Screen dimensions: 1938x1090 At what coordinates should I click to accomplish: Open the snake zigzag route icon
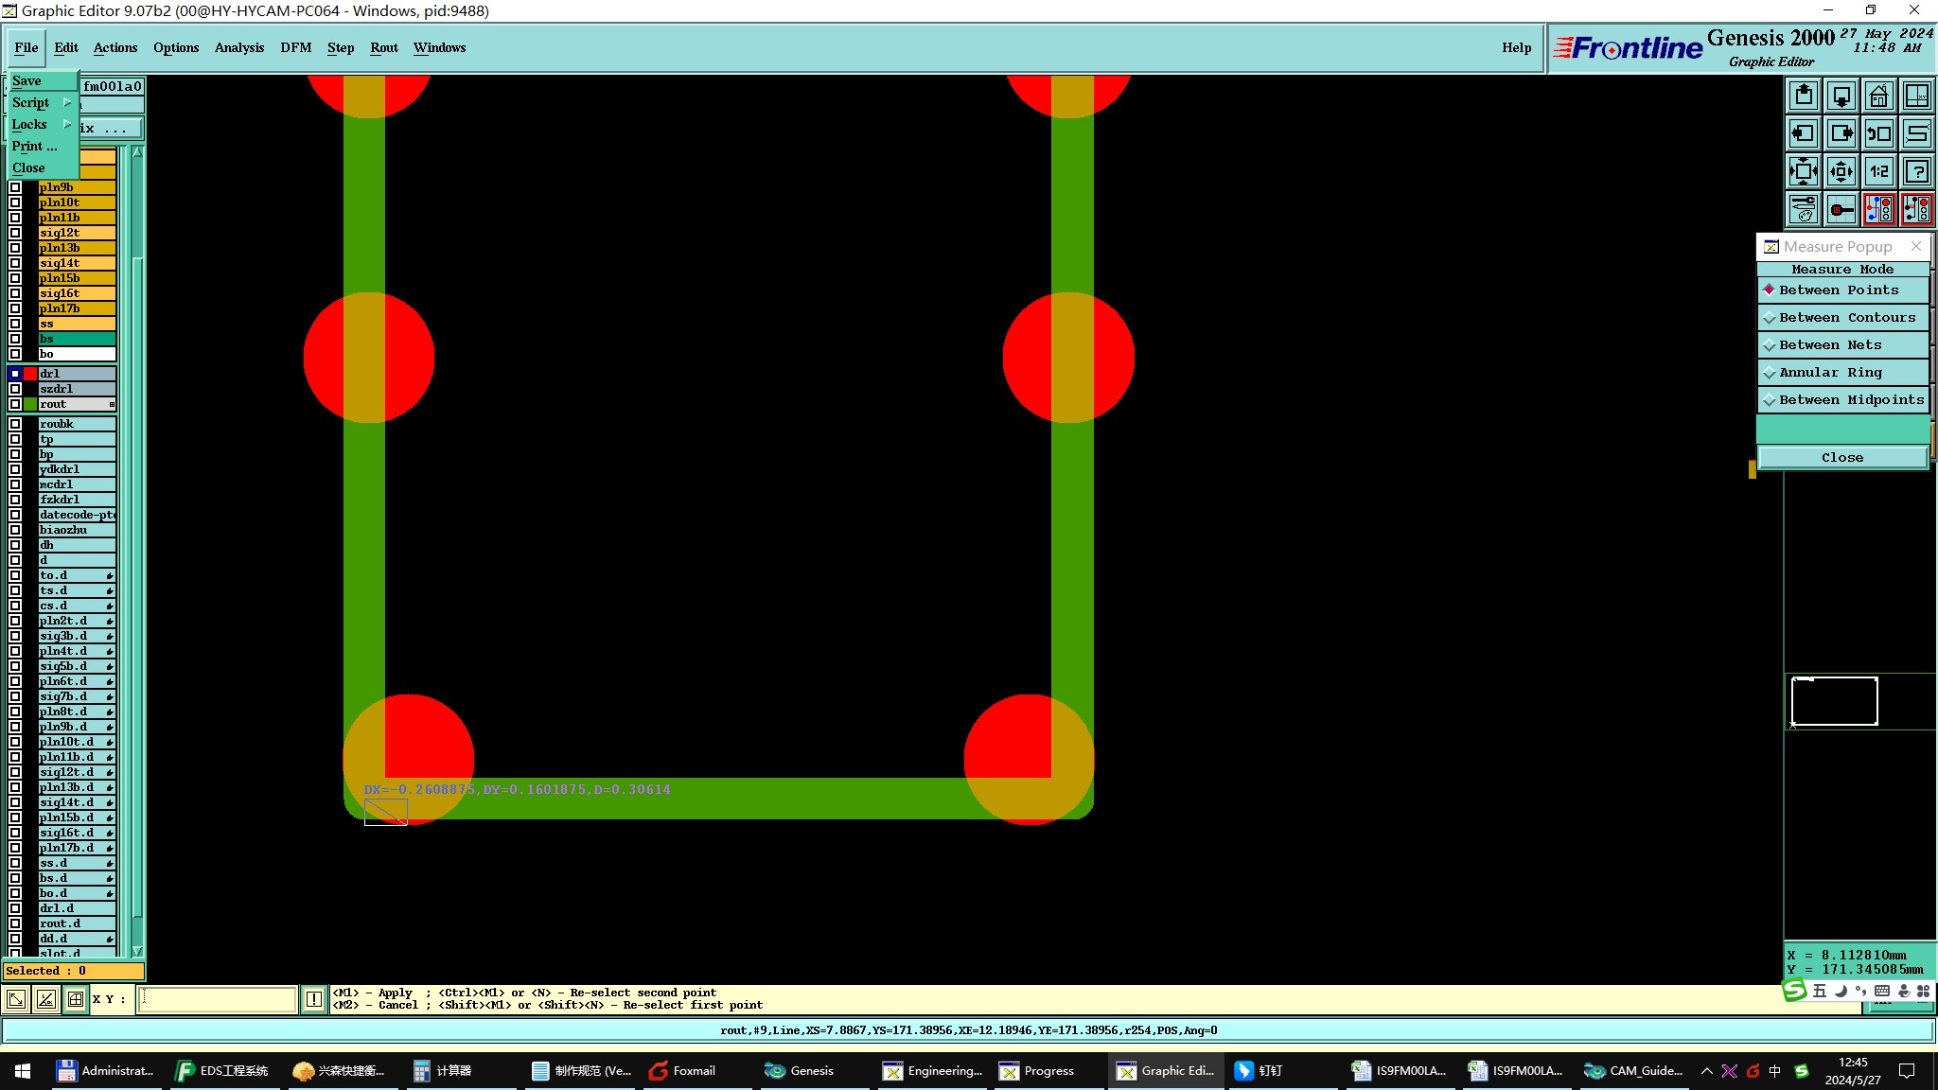[x=1916, y=133]
